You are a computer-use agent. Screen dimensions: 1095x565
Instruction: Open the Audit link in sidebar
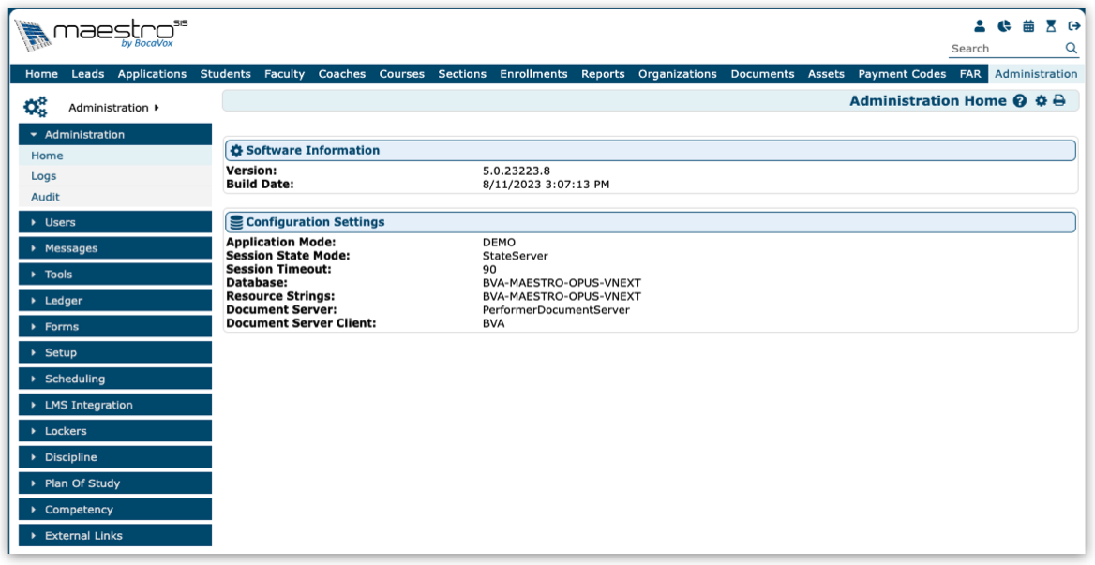point(45,197)
